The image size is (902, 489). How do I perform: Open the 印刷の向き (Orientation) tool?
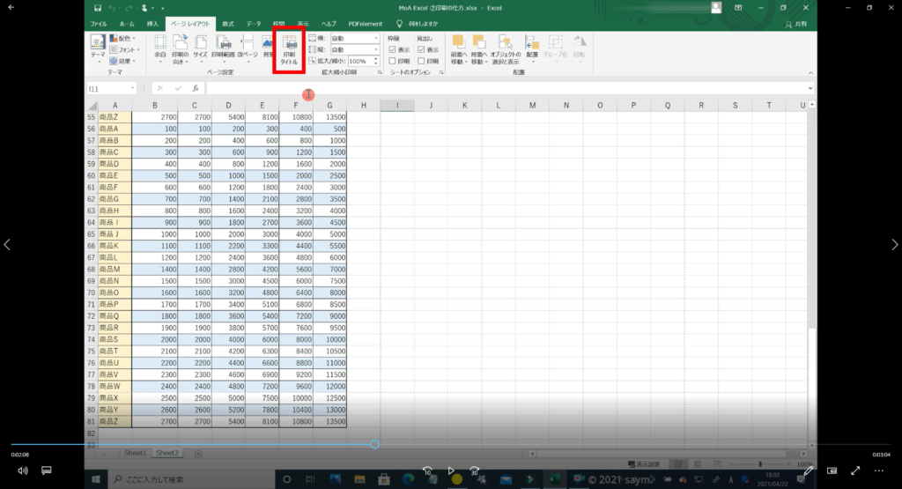coord(181,48)
